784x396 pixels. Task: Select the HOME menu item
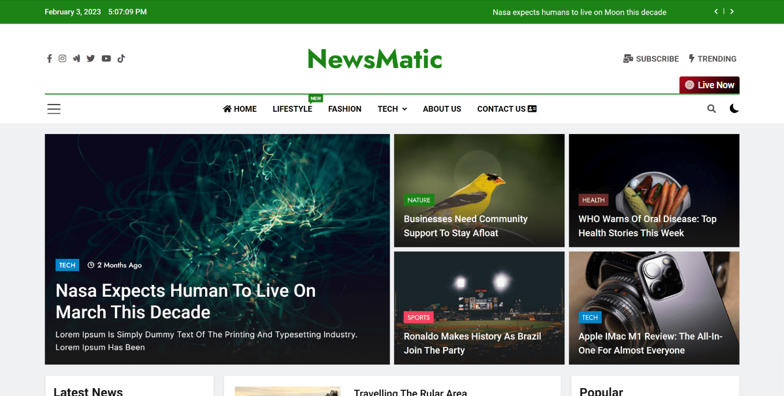(x=239, y=108)
